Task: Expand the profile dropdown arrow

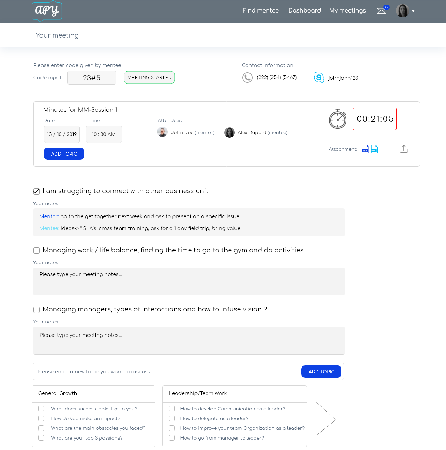Action: (x=413, y=11)
